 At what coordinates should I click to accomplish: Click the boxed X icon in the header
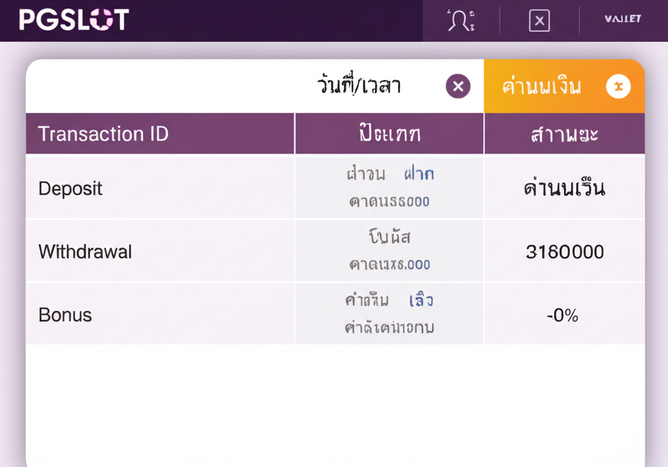539,21
